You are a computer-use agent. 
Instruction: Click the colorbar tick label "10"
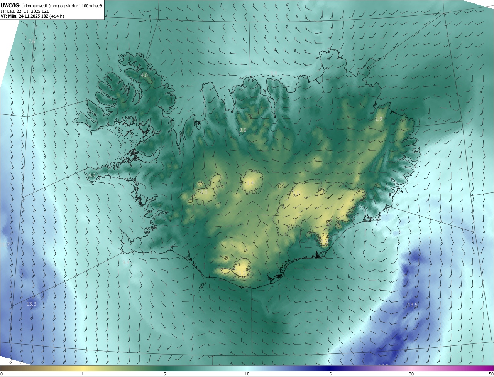pyautogui.click(x=247, y=374)
